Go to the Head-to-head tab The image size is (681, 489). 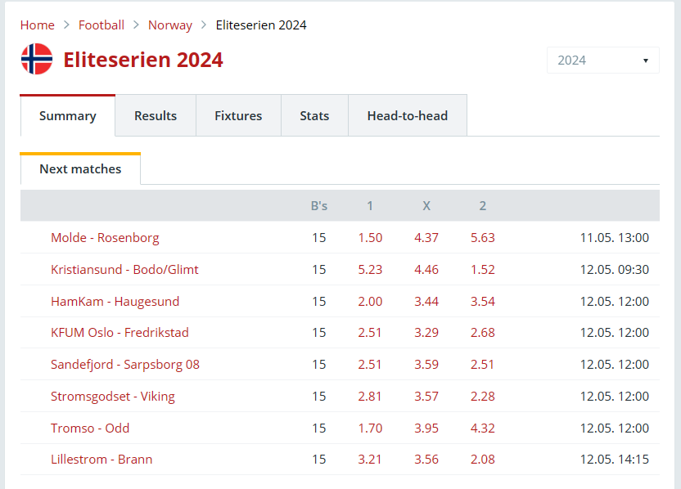coord(408,116)
